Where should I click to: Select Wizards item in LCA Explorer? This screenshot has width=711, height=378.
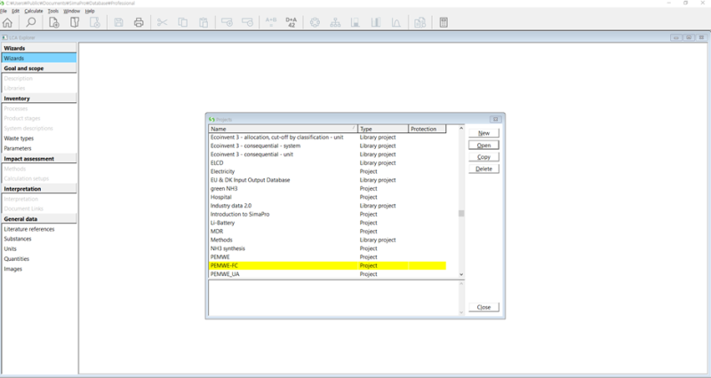coord(39,58)
